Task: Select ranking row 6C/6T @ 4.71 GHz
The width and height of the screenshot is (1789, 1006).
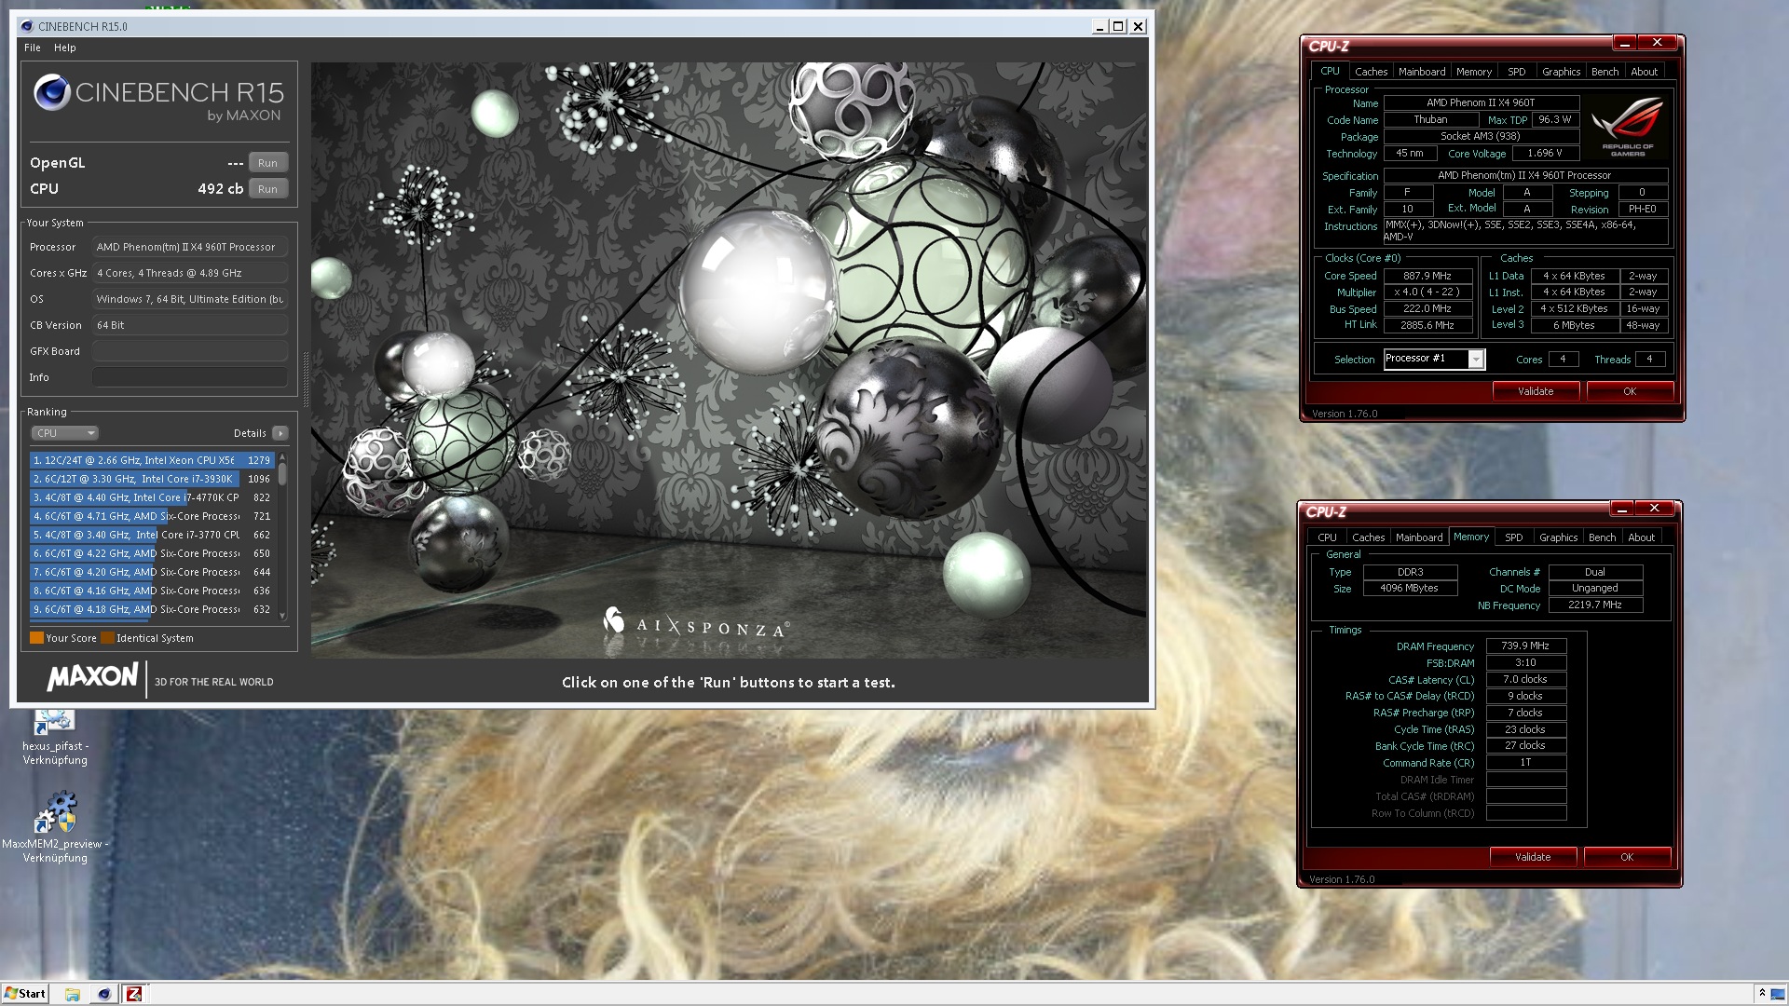Action: coord(152,516)
